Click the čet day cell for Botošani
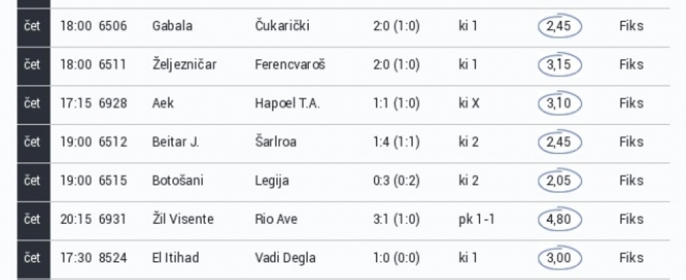Image resolution: width=686 pixels, height=280 pixels. tap(32, 181)
